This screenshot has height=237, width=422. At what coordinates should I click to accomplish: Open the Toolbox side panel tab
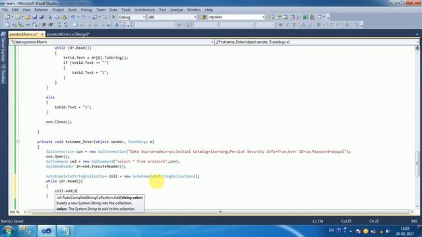(x=3, y=74)
